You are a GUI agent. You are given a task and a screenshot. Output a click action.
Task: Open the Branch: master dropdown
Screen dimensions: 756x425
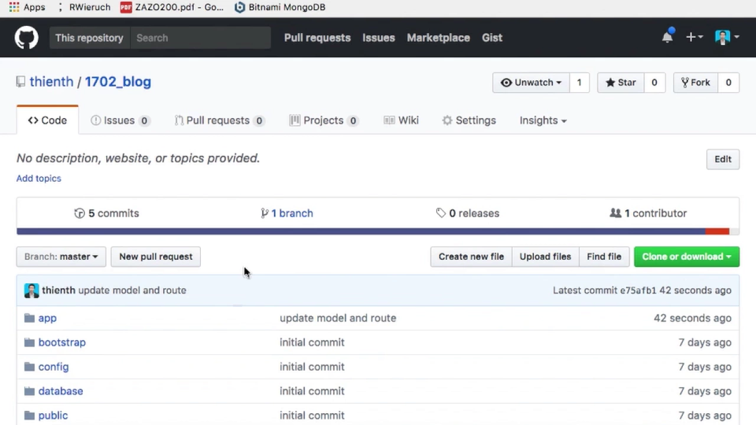point(61,257)
